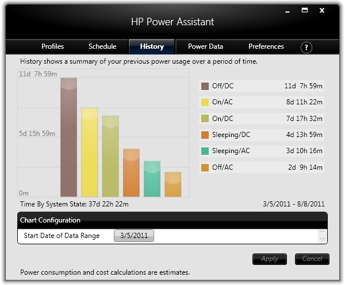Click the green Sleeping/AC chart bar
The image size is (345, 285).
click(x=152, y=179)
